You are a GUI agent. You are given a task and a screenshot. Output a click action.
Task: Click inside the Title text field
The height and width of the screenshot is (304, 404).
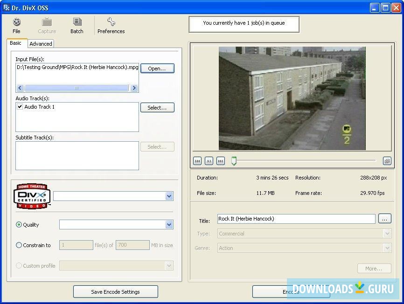[296, 219]
